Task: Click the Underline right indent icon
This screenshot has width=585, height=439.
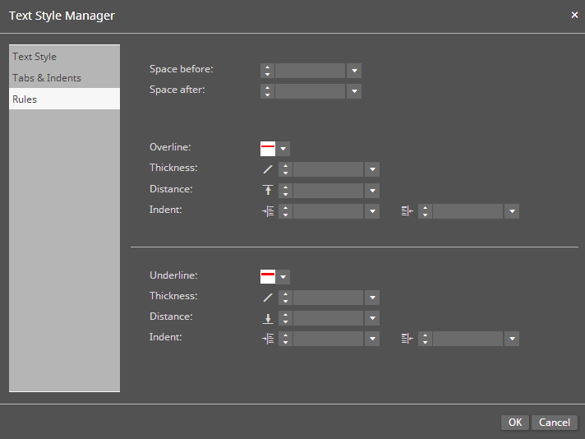Action: click(x=407, y=339)
